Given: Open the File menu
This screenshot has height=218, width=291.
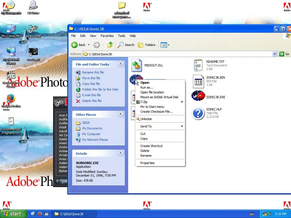Looking at the screenshot, I should tap(73, 36).
